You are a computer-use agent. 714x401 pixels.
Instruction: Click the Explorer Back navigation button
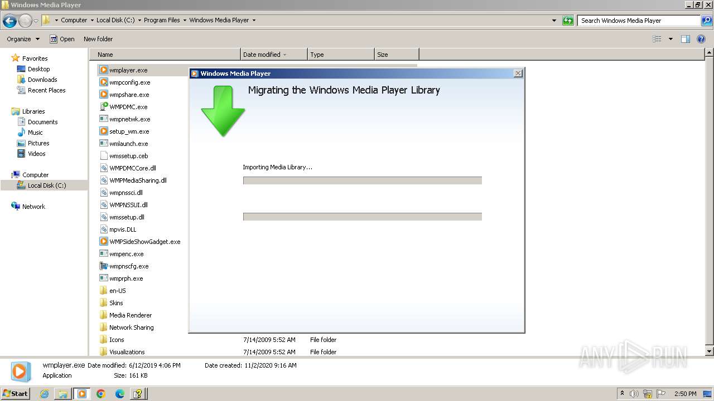click(x=9, y=21)
